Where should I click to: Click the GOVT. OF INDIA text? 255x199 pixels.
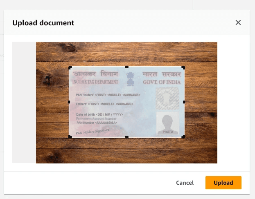tap(162, 82)
